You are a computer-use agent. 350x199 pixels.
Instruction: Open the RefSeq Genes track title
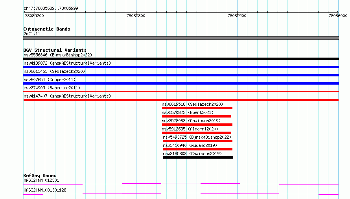pyautogui.click(x=40, y=175)
